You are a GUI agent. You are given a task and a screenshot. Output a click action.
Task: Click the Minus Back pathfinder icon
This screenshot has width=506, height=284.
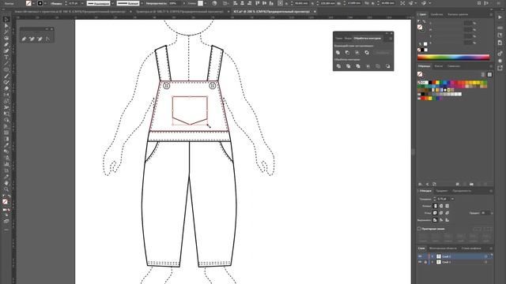tap(387, 66)
